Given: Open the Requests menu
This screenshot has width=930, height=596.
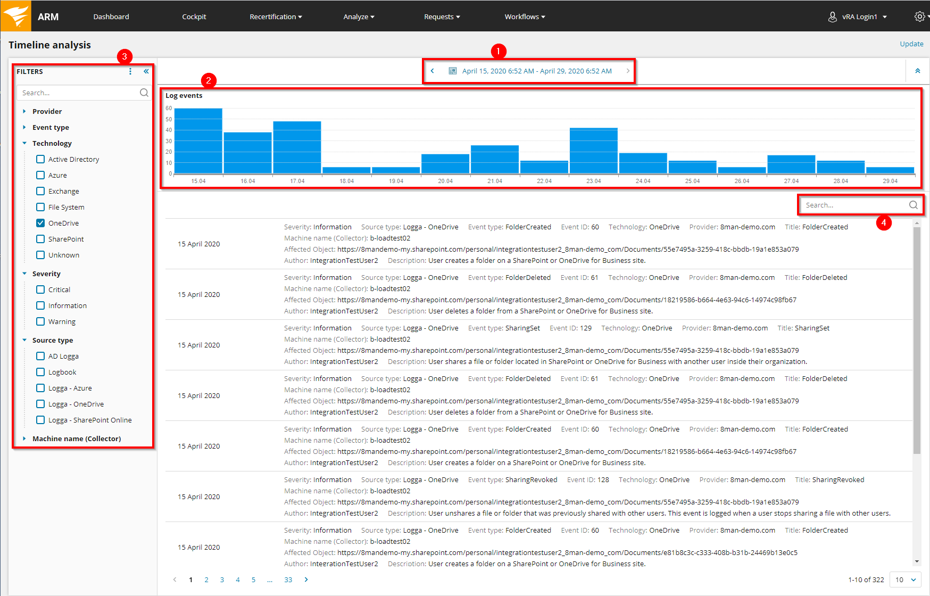Looking at the screenshot, I should click(442, 16).
